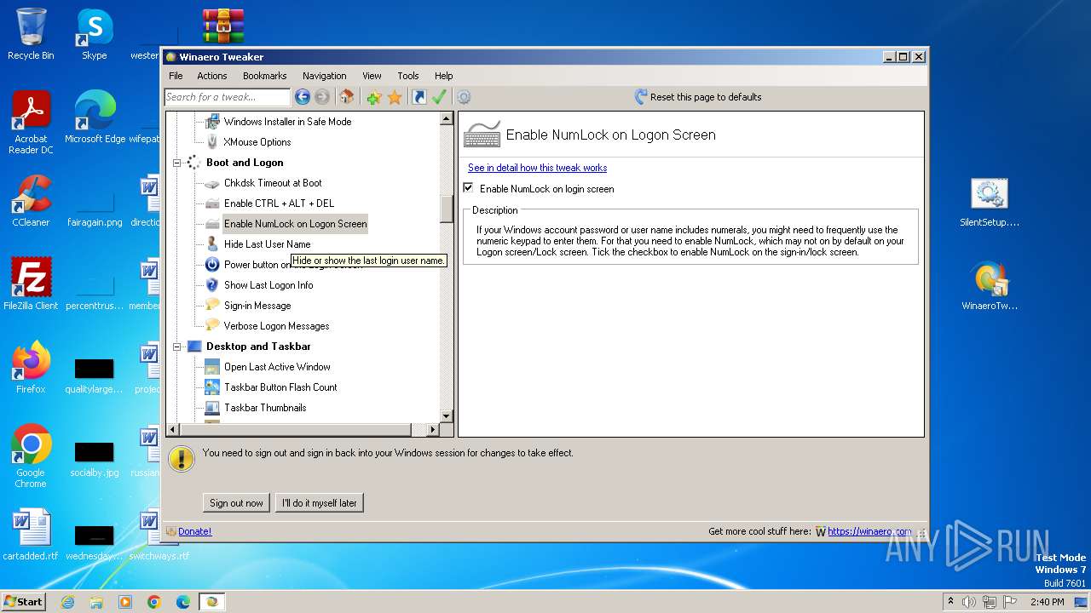Click the shortcut arrow toolbar icon
Viewport: 1091px width, 613px height.
pos(419,97)
